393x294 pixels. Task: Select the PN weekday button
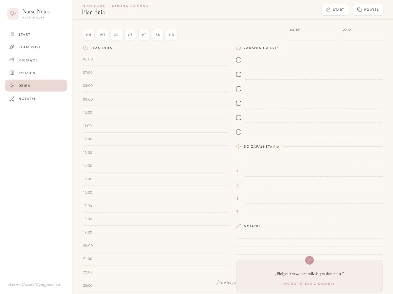click(x=89, y=35)
